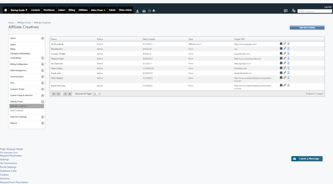Click the user profile icon in the top bar
333x184 pixels.
click(137, 11)
